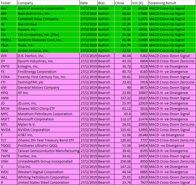
Task: Click ProShares UltraPro QQQ cell
Action: point(48,146)
